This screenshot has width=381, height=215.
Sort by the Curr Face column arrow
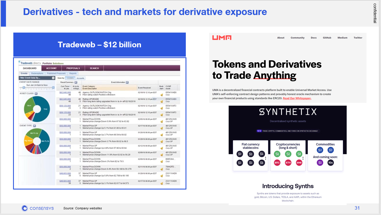coord(70,86)
